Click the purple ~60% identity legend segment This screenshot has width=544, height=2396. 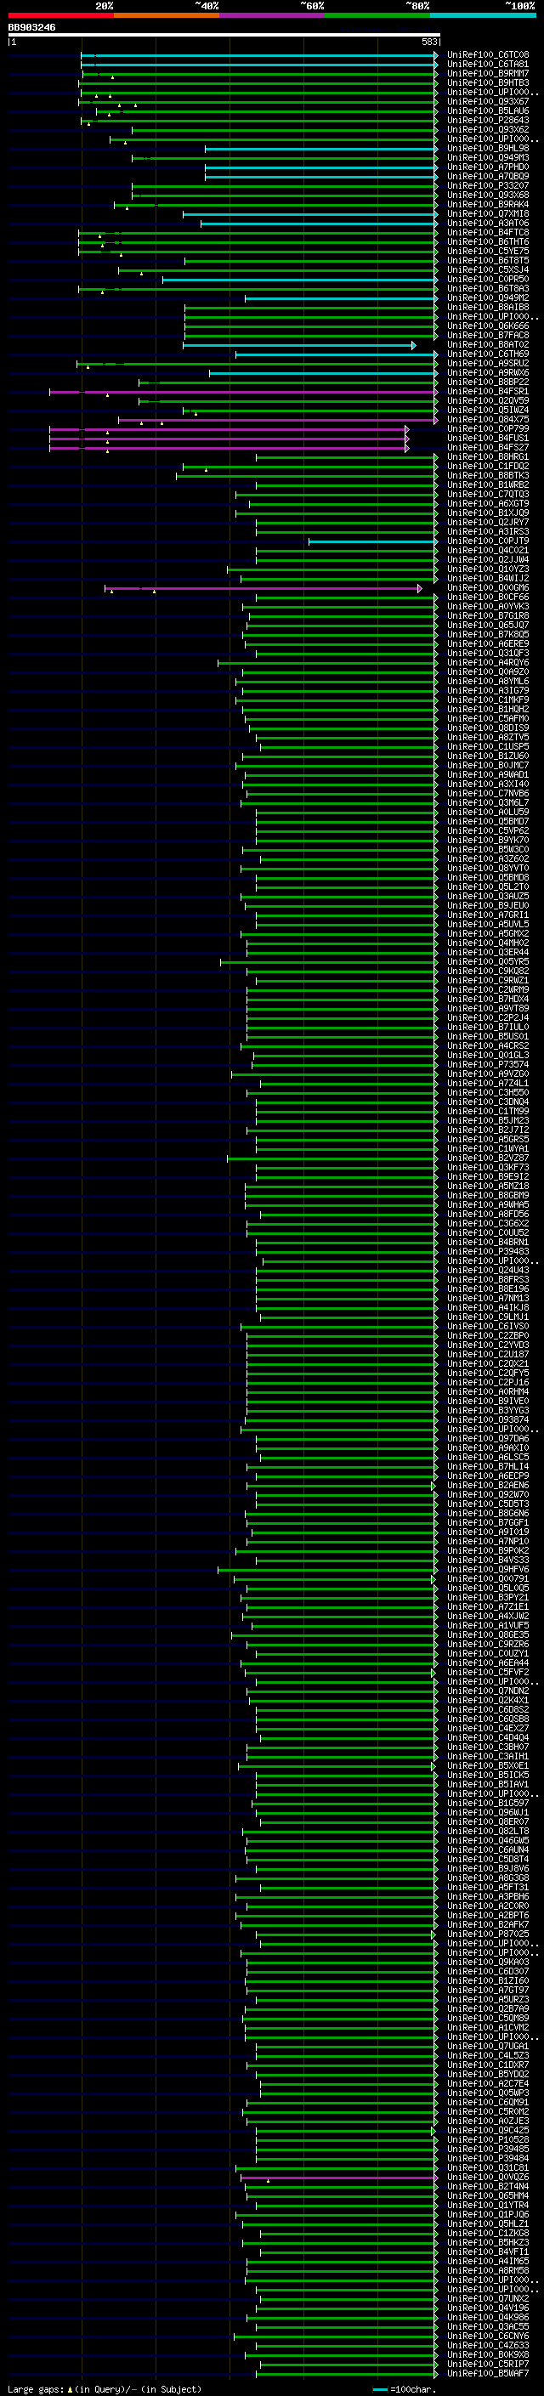click(x=273, y=15)
